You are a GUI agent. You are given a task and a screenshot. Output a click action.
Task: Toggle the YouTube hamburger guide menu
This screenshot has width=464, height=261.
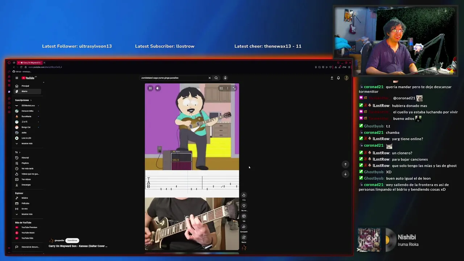point(17,78)
